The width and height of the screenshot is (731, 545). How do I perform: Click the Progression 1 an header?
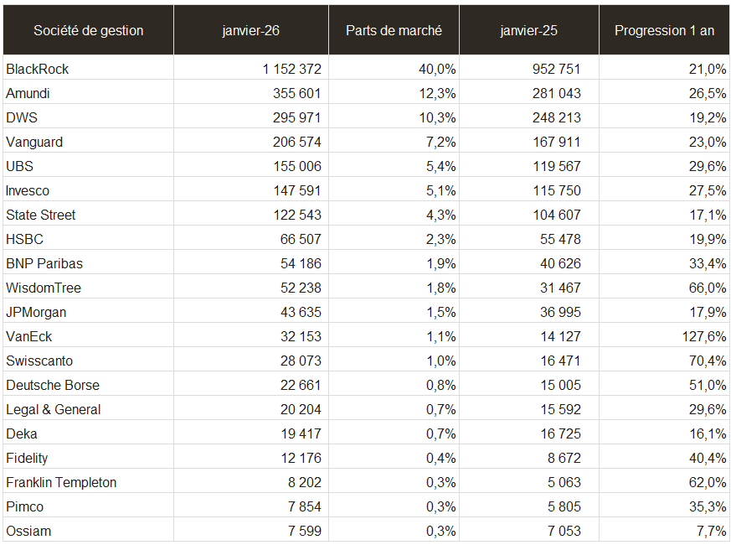(664, 30)
